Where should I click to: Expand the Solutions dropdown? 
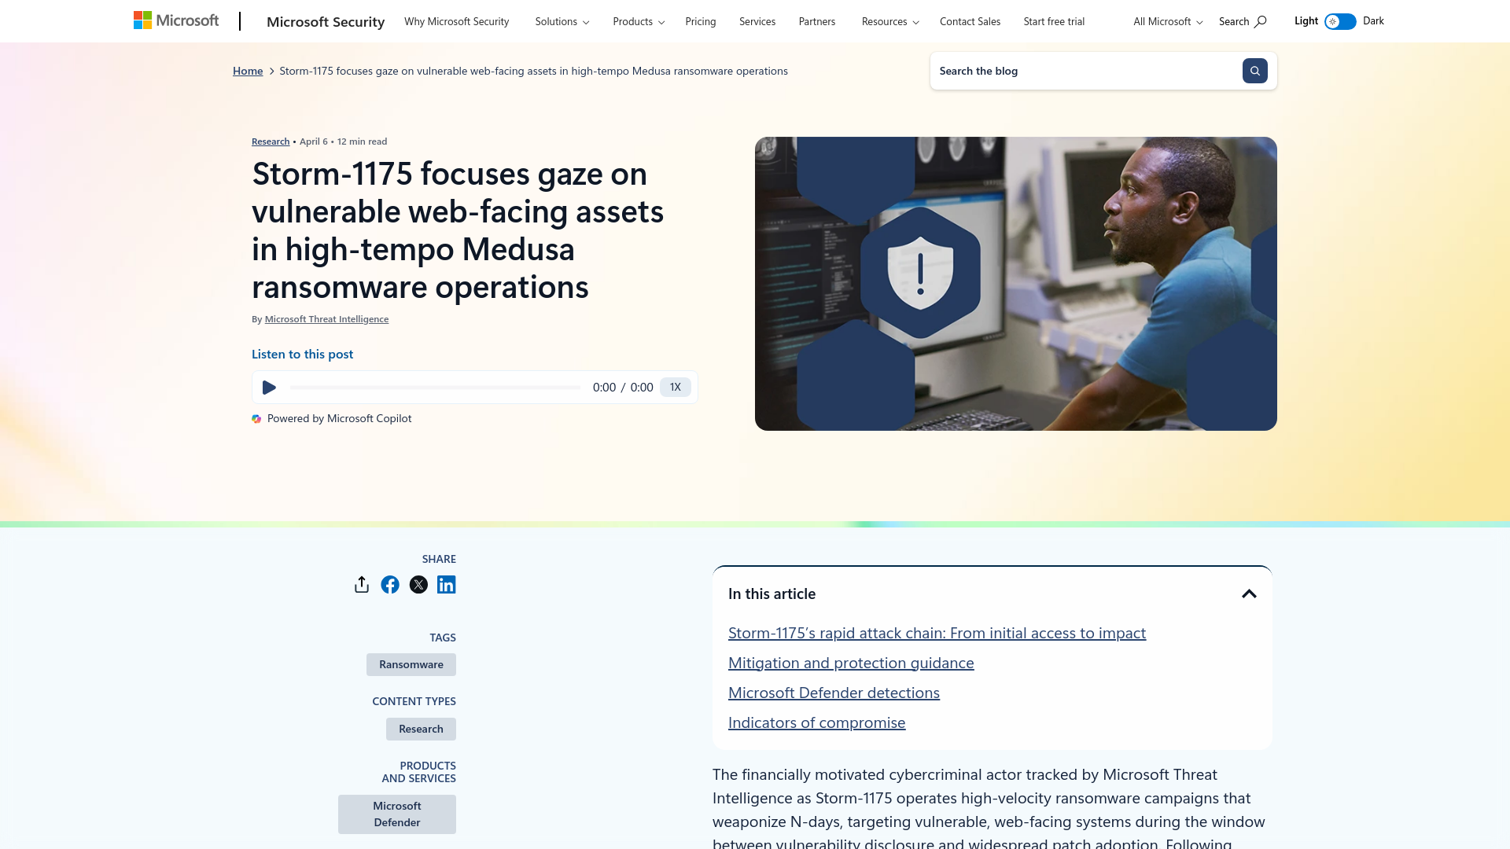(x=561, y=21)
